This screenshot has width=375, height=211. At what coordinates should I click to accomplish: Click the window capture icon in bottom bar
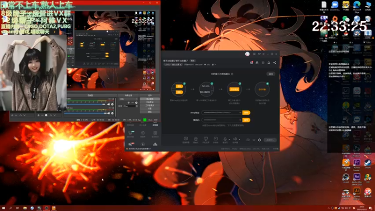click(216, 139)
